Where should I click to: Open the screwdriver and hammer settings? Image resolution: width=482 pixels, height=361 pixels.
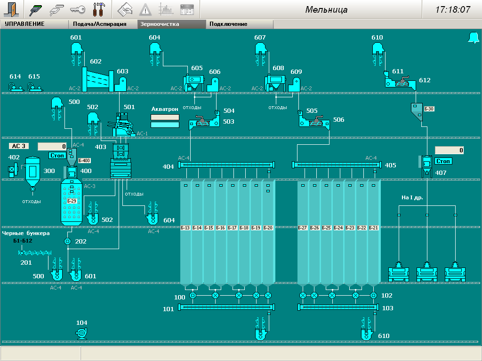coord(99,9)
